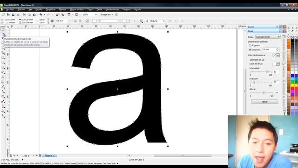Click the Save icon in toolbar
298x168 pixels.
click(x=13, y=14)
